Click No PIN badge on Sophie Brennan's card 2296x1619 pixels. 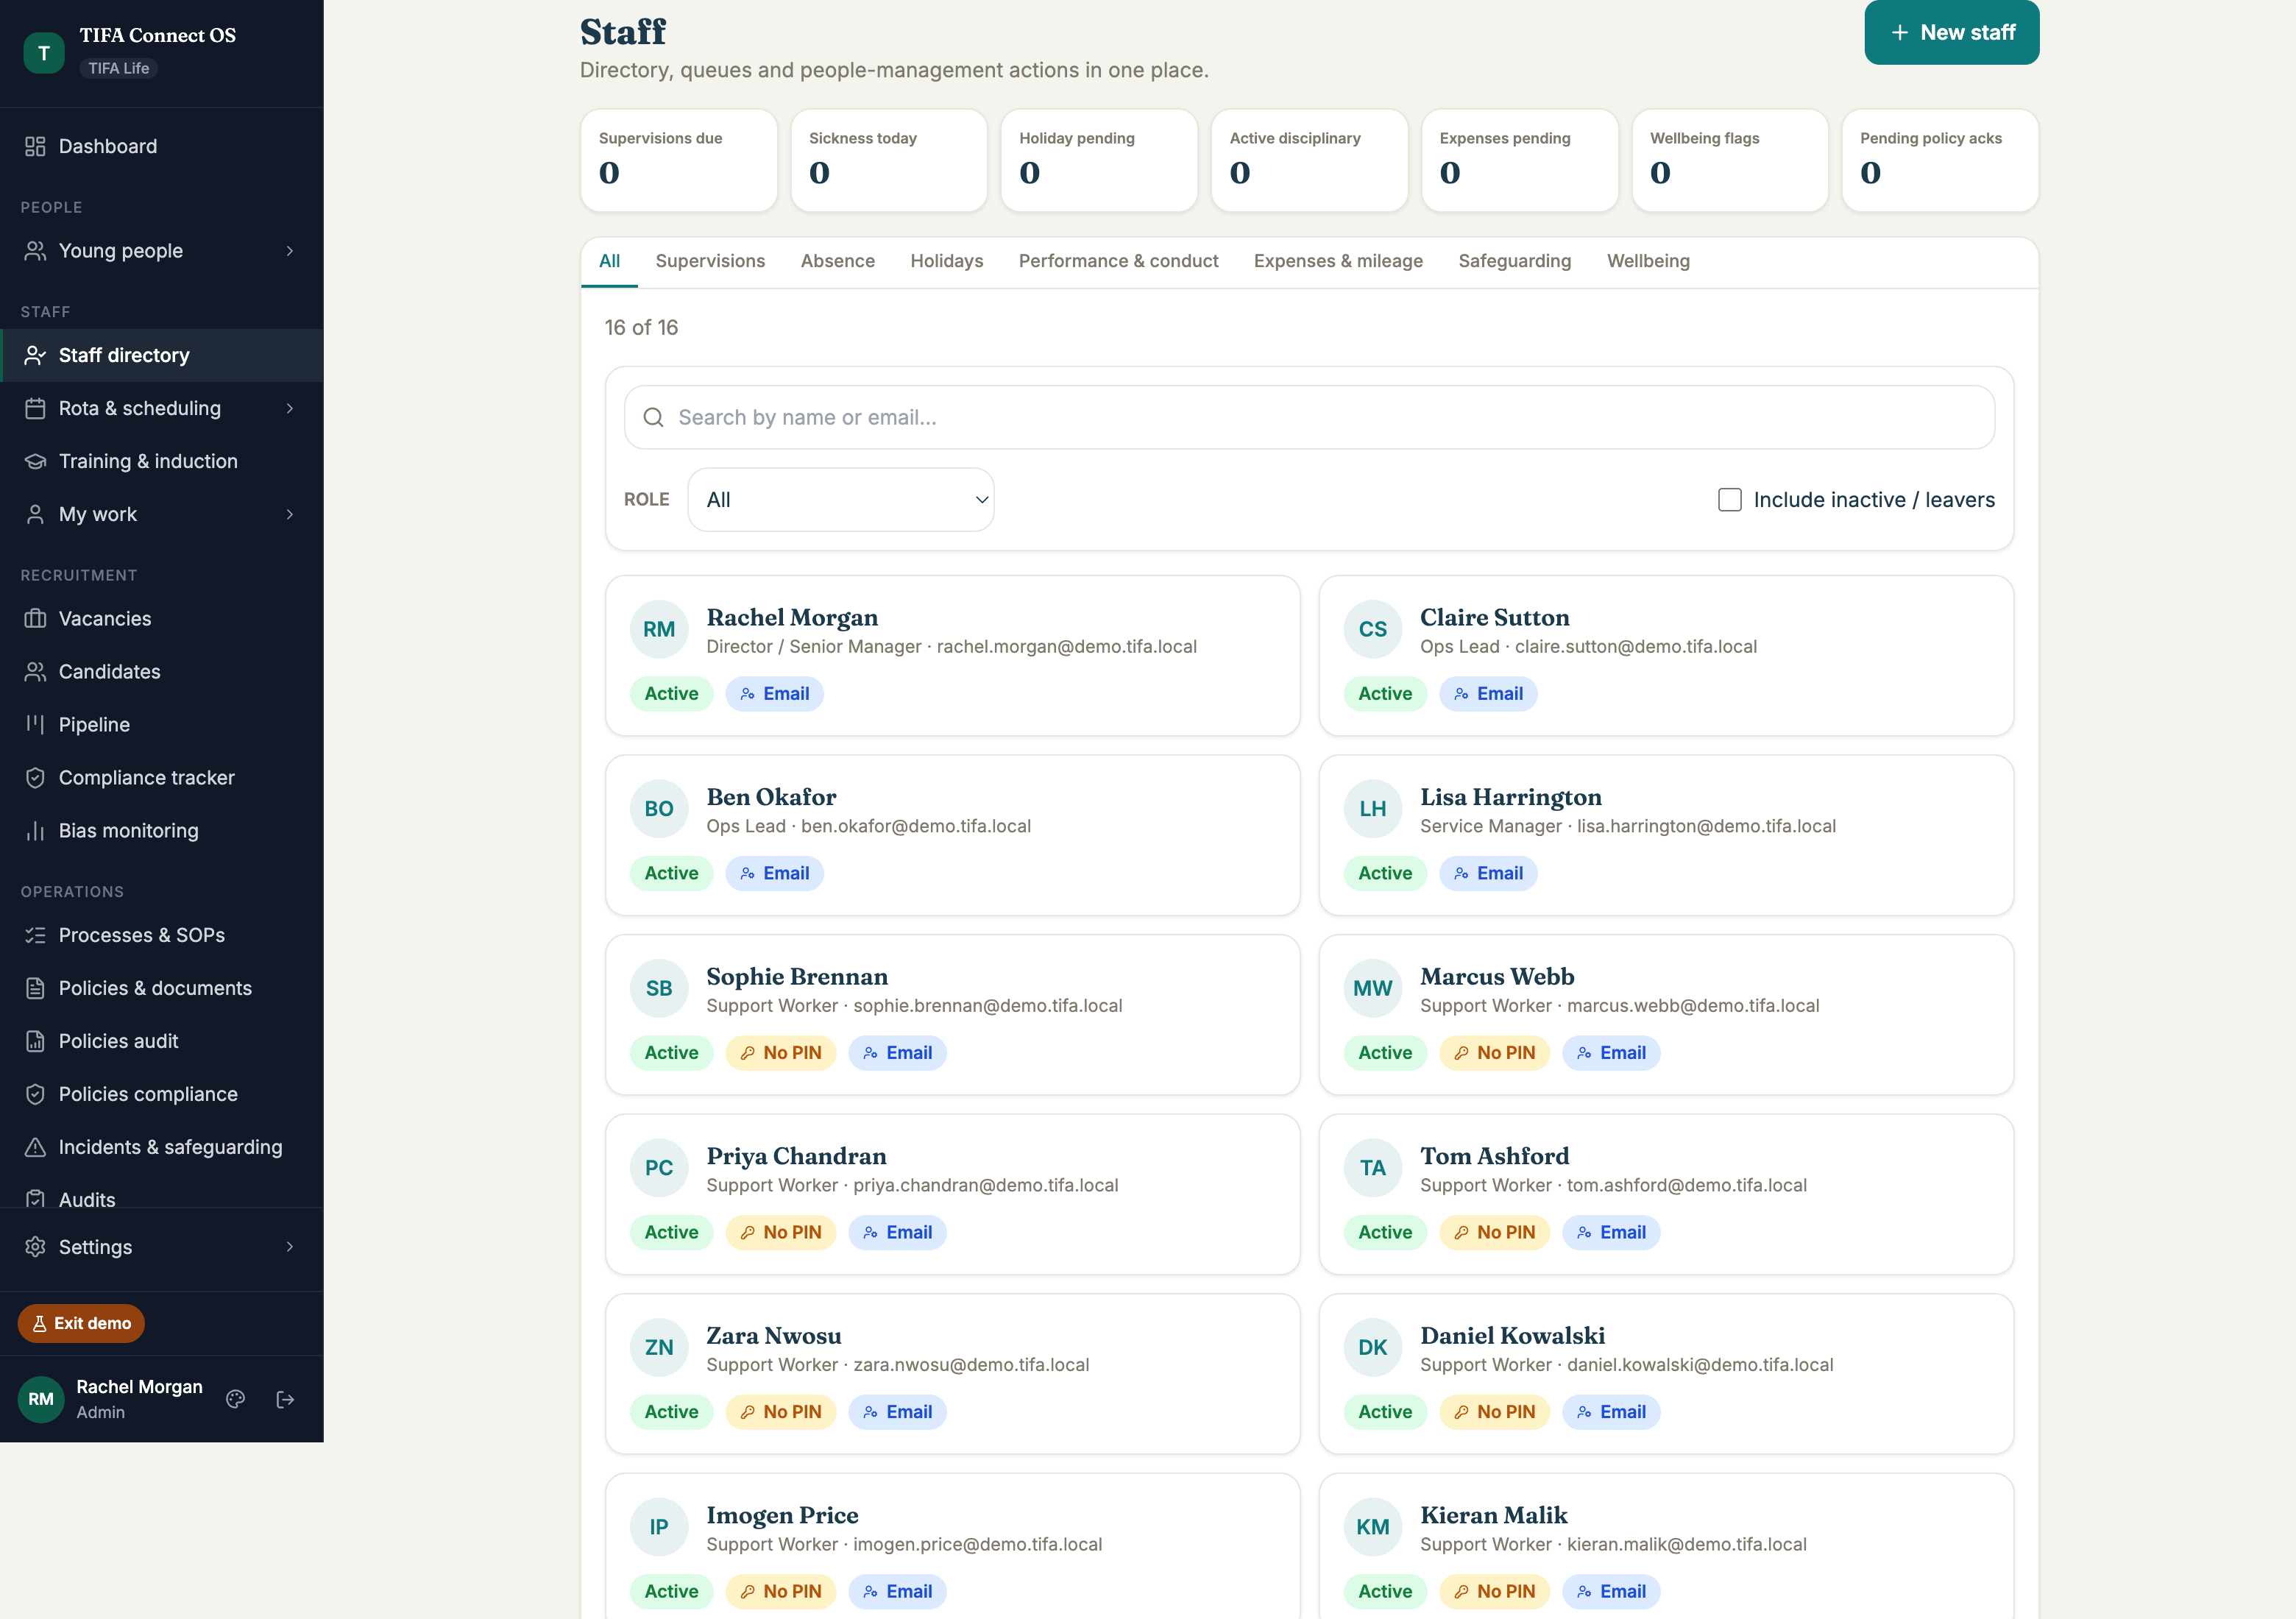coord(781,1053)
